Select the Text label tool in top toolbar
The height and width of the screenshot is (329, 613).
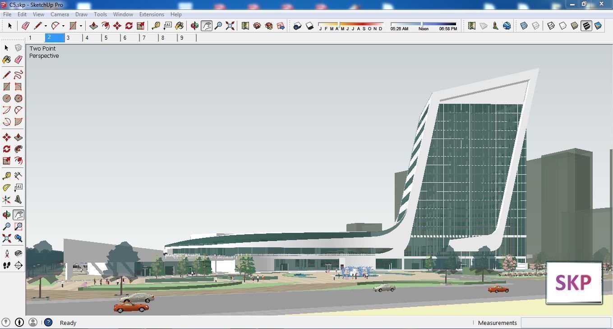click(x=168, y=26)
